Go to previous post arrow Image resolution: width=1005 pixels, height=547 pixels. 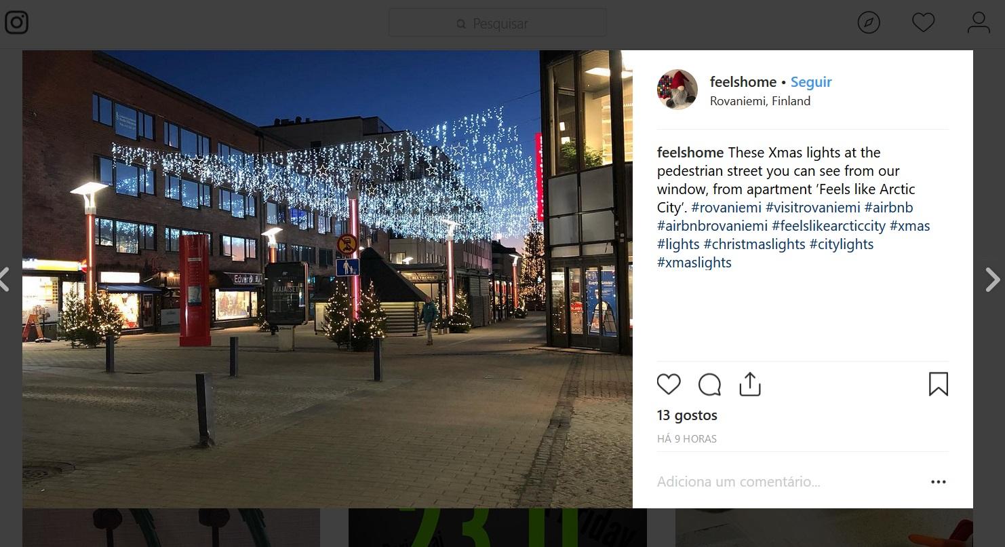[4, 280]
